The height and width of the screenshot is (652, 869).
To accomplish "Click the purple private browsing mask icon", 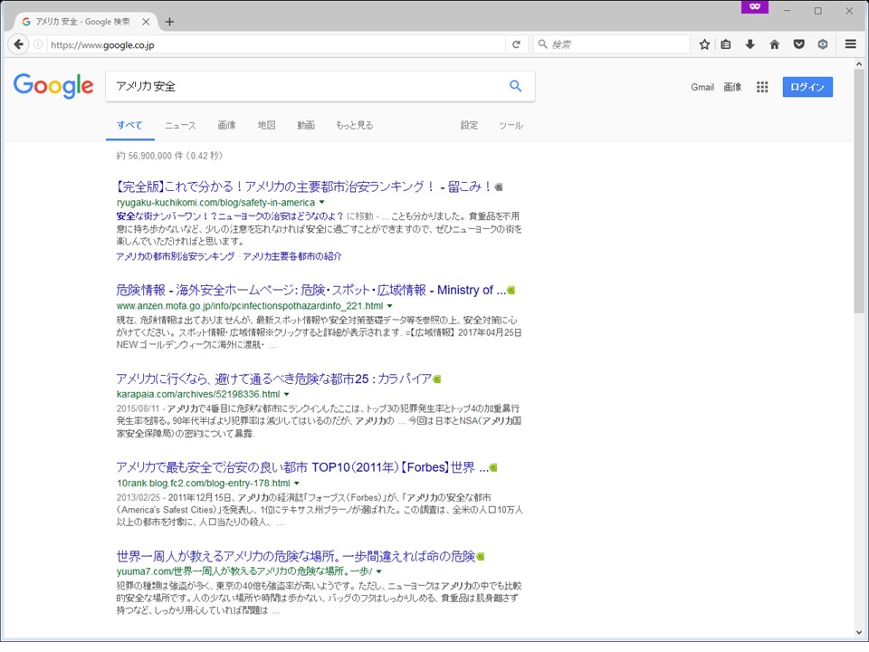I will click(x=755, y=6).
